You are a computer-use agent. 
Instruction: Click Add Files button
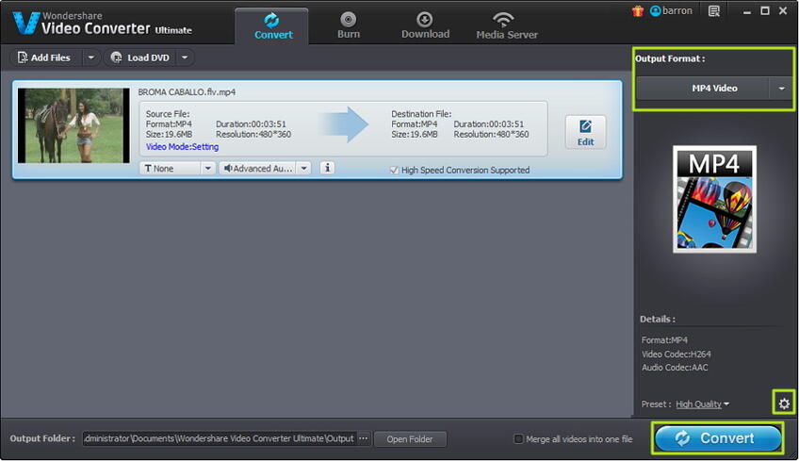(x=46, y=58)
